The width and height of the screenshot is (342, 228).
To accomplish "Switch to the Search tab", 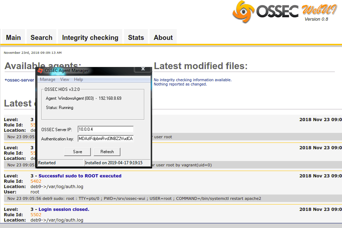I will coord(41,37).
